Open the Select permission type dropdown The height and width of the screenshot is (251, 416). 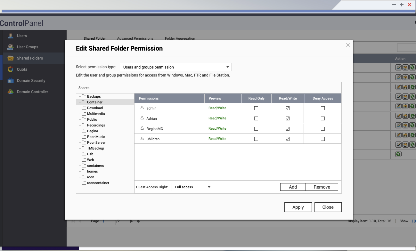pos(175,67)
